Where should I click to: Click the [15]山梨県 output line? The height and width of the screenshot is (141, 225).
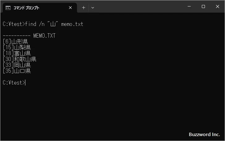point(17,48)
